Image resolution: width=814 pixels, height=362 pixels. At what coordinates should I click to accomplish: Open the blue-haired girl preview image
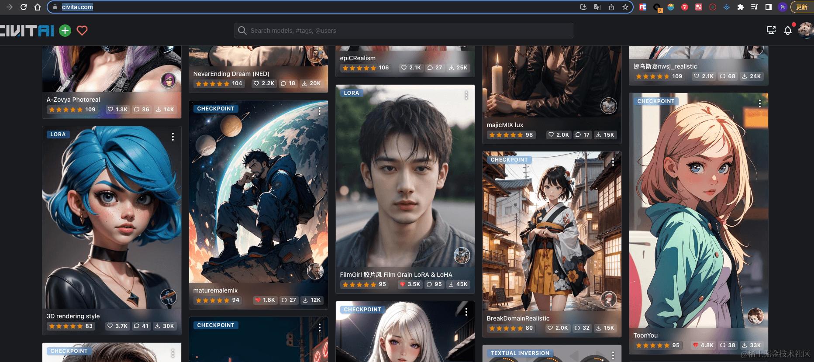click(112, 217)
